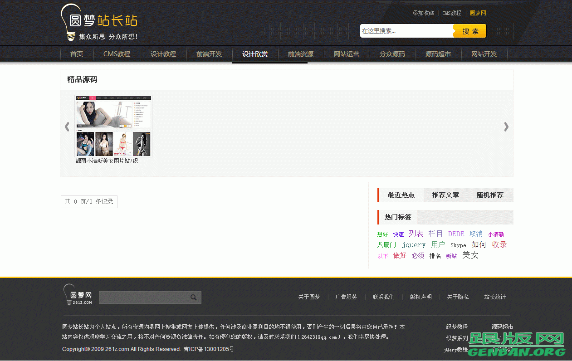Click the 圆梦网 261Z.COM footer logo
Image resolution: width=572 pixels, height=361 pixels.
click(x=77, y=294)
